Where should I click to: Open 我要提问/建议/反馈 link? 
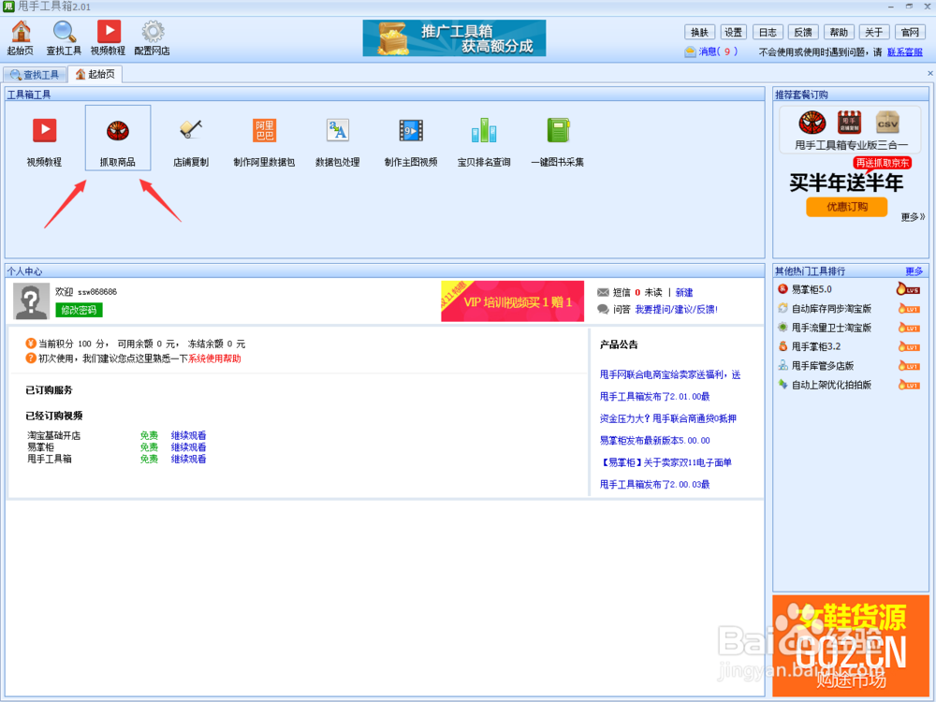[677, 309]
